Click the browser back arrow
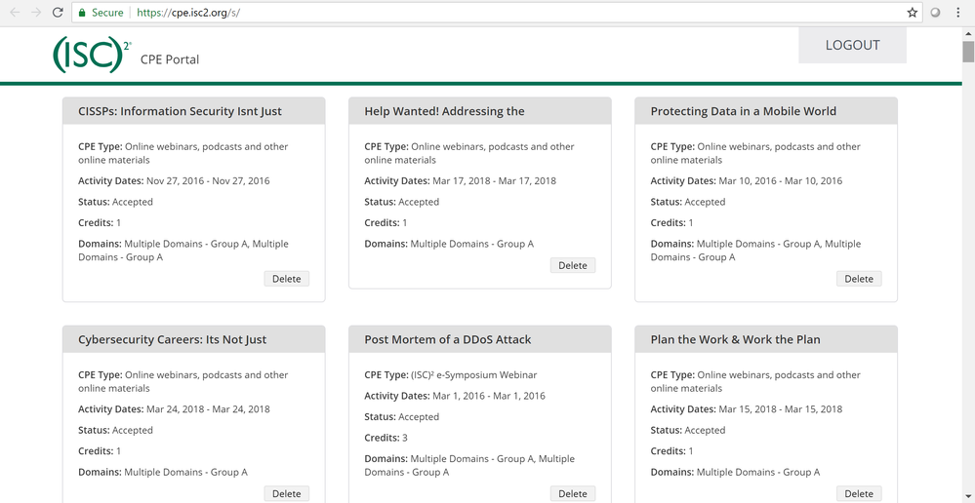Screen dimensions: 975x503 coord(14,13)
